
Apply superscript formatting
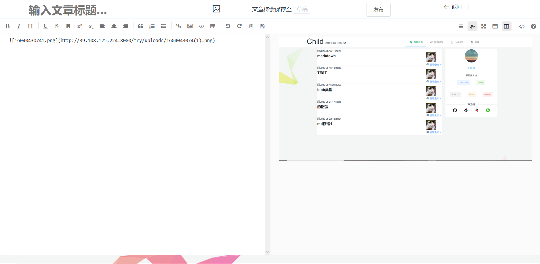80,26
